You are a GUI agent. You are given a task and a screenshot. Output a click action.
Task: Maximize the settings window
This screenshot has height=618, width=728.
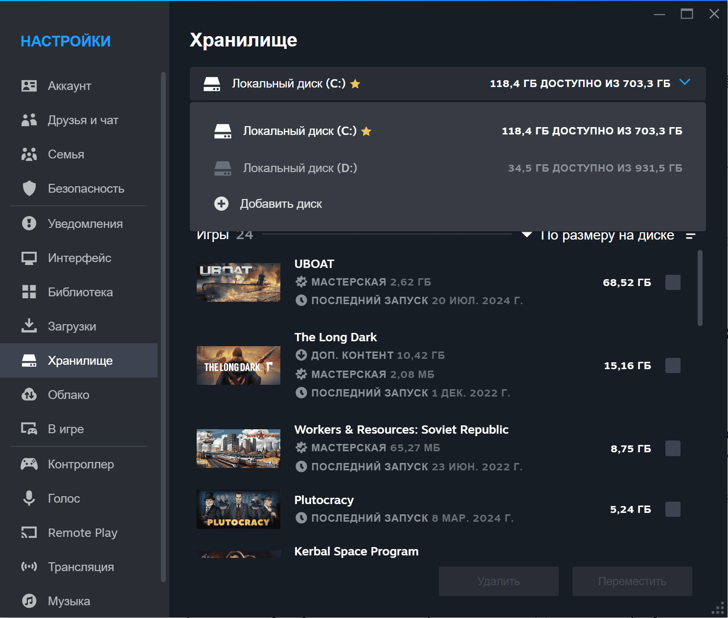pos(687,14)
